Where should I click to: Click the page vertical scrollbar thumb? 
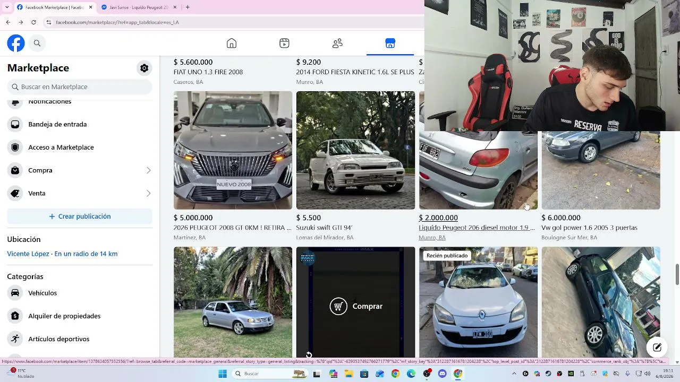[677, 274]
